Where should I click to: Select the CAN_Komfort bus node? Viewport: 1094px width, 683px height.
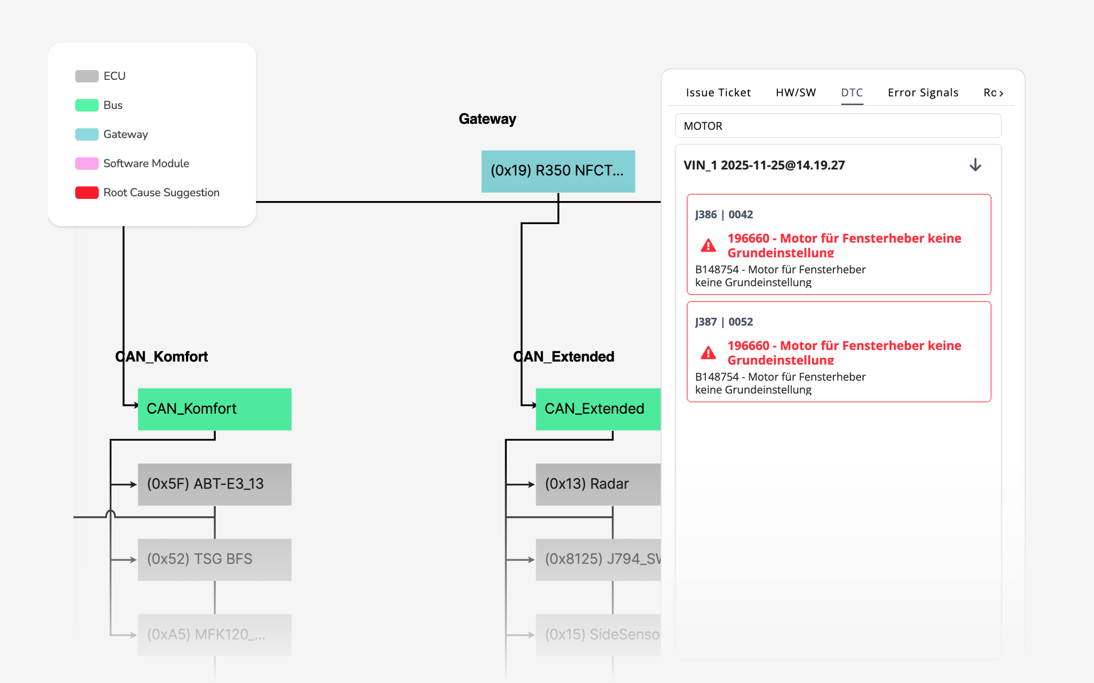point(214,409)
